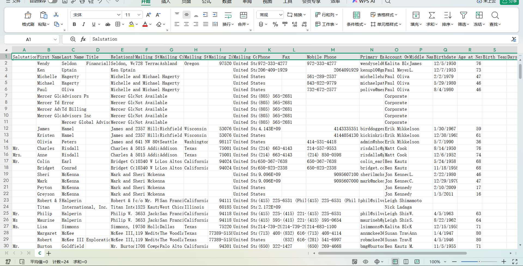Image resolution: width=523 pixels, height=266 pixels.
Task: Open the 数据 Data tab
Action: pyautogui.click(x=227, y=2)
